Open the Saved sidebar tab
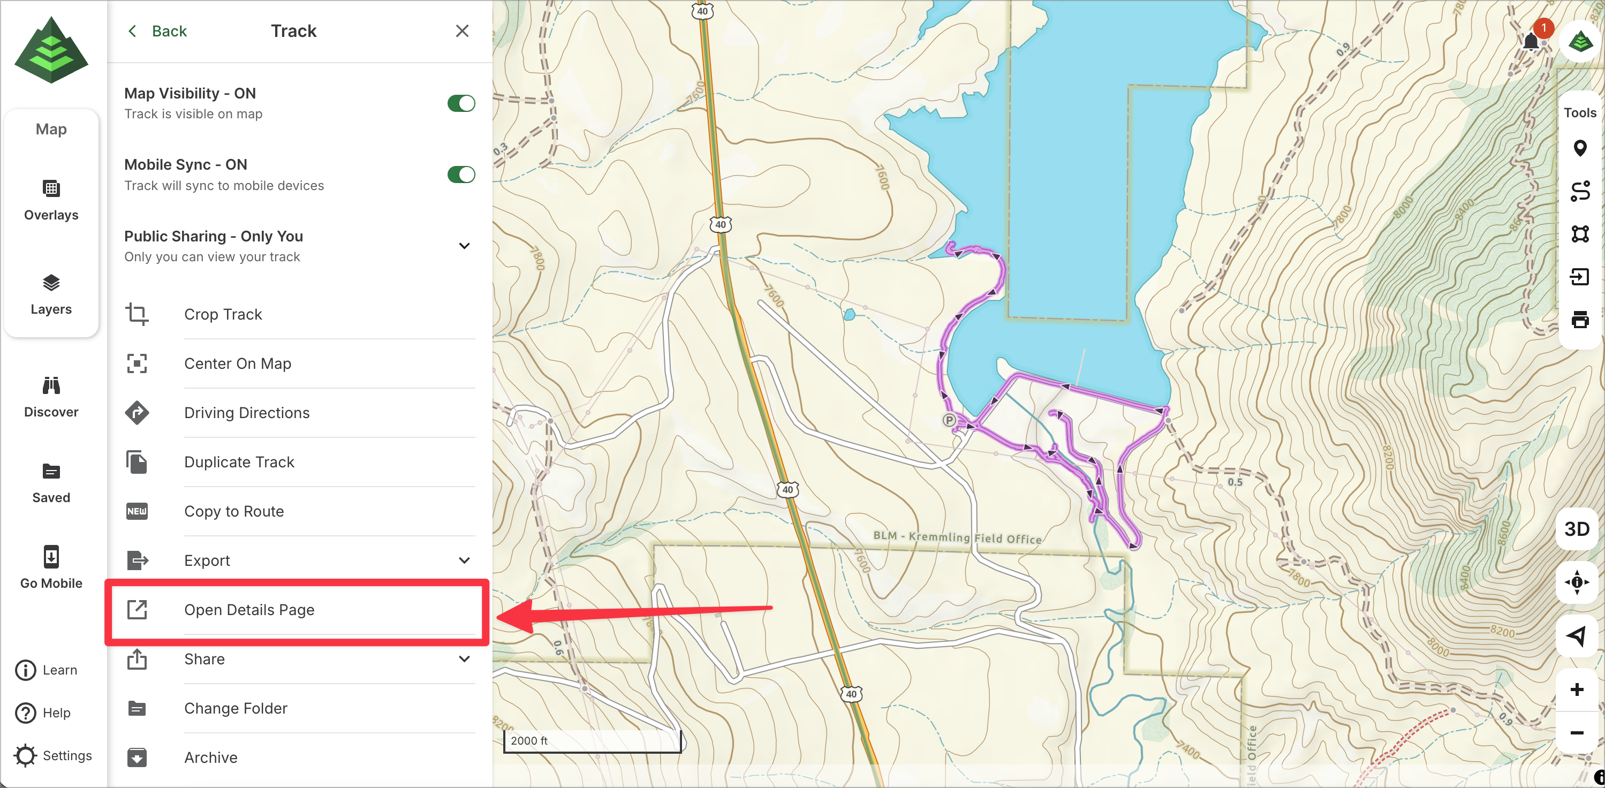The width and height of the screenshot is (1605, 788). (x=51, y=483)
